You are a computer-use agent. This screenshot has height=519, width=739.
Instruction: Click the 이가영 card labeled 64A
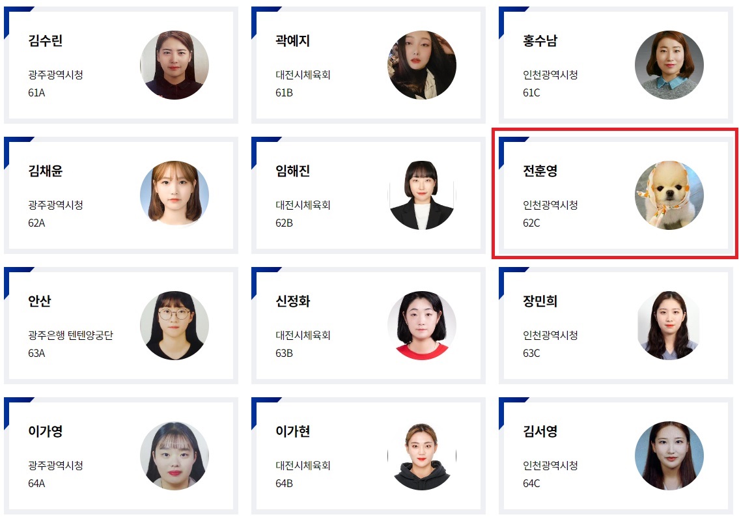pos(121,455)
